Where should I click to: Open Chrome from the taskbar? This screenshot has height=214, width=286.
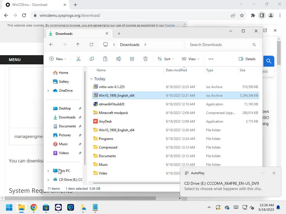[x=34, y=207]
